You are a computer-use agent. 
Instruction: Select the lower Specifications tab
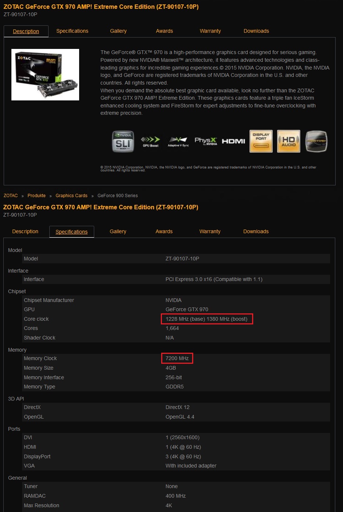(x=71, y=232)
